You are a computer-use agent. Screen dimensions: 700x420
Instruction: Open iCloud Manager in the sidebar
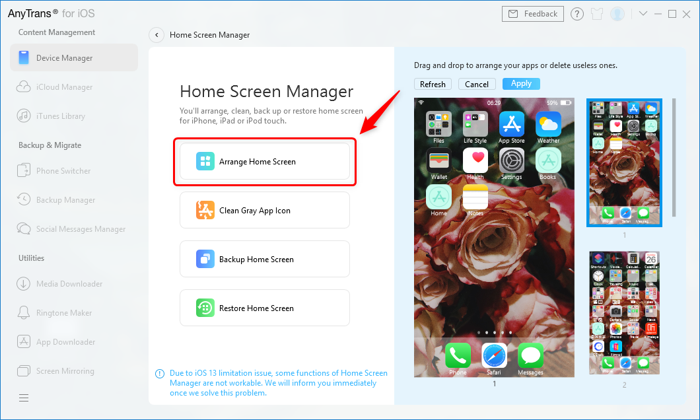(64, 87)
